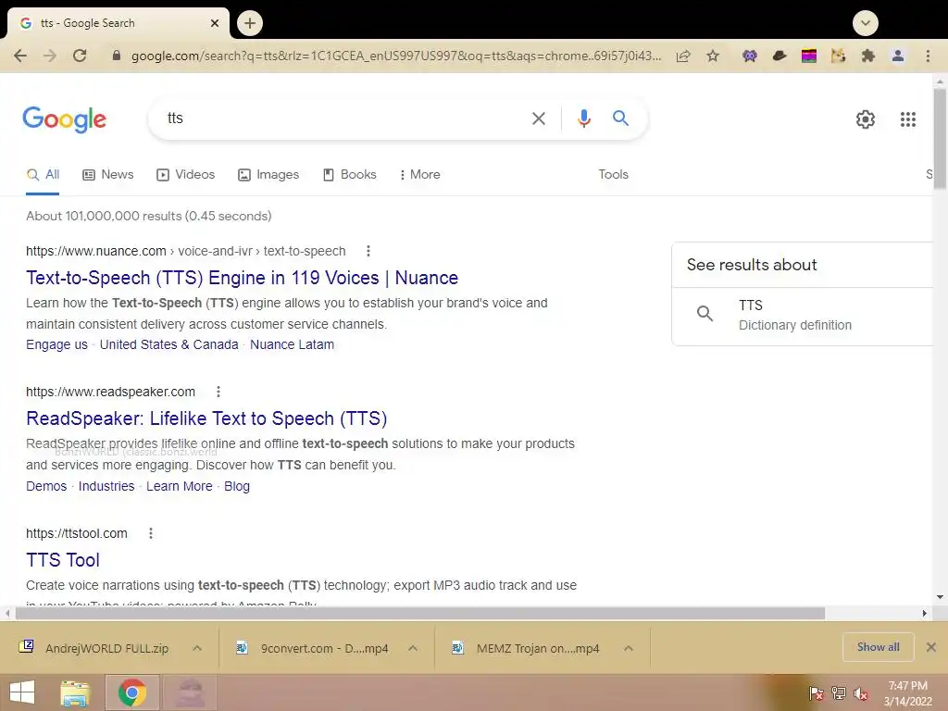
Task: Switch to the Books tab
Action: pos(349,175)
